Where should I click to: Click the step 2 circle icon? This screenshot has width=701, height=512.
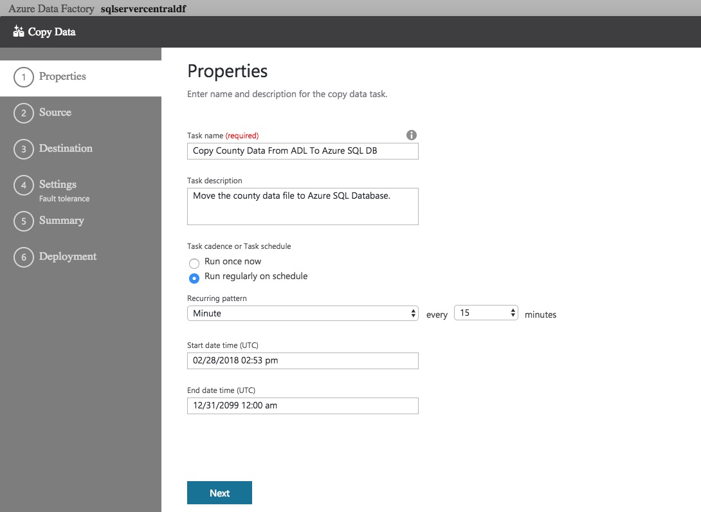[x=23, y=113]
